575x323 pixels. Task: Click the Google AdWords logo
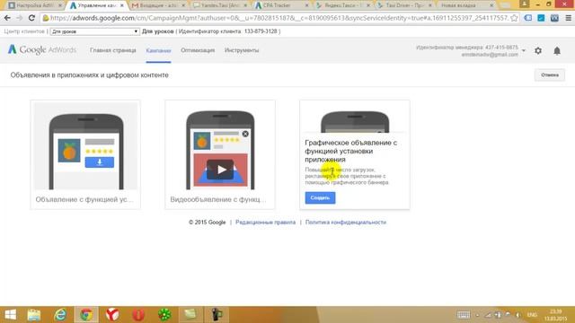42,50
